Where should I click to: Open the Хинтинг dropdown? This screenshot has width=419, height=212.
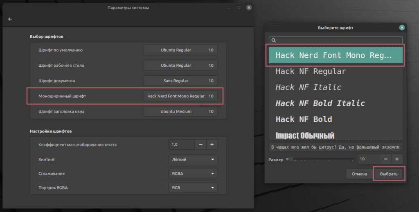click(193, 159)
